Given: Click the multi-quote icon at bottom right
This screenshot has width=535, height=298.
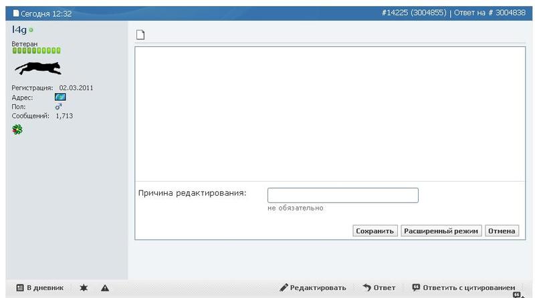Looking at the screenshot, I should point(517,295).
